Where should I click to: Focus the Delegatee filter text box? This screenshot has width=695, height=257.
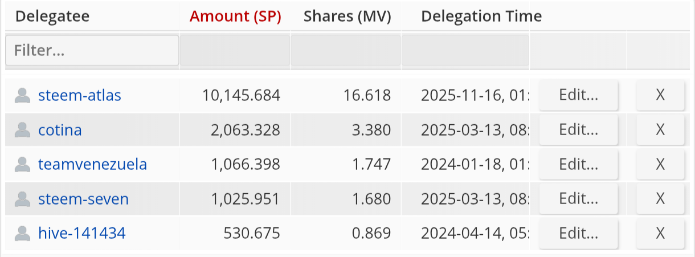click(92, 51)
